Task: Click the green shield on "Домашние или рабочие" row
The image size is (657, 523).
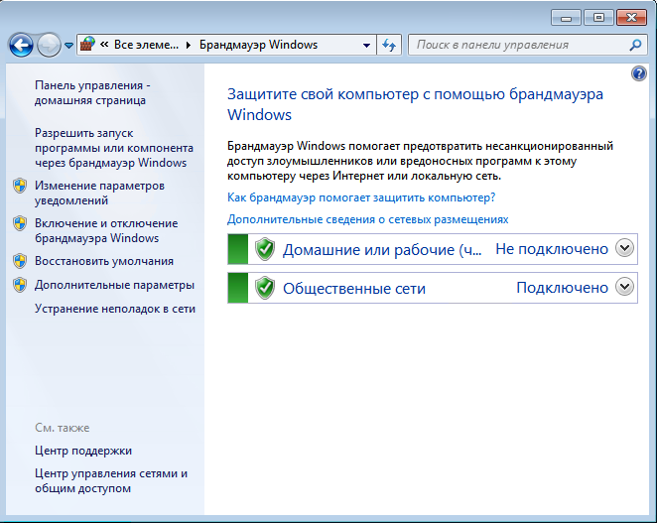Action: (265, 249)
